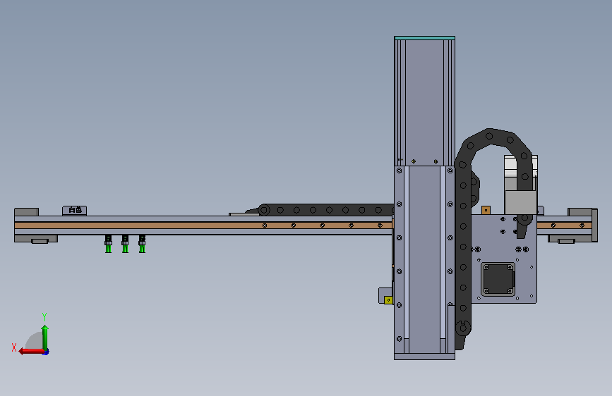
Task: Select the rightmost green nozzle under the rail
Action: (142, 244)
